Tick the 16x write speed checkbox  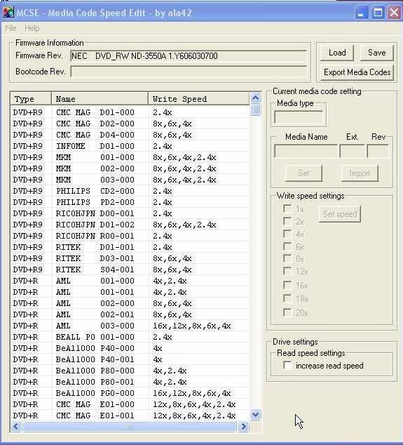click(287, 285)
